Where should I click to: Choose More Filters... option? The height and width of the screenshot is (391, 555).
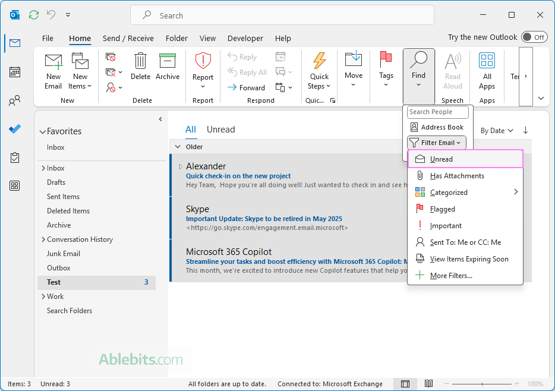451,276
